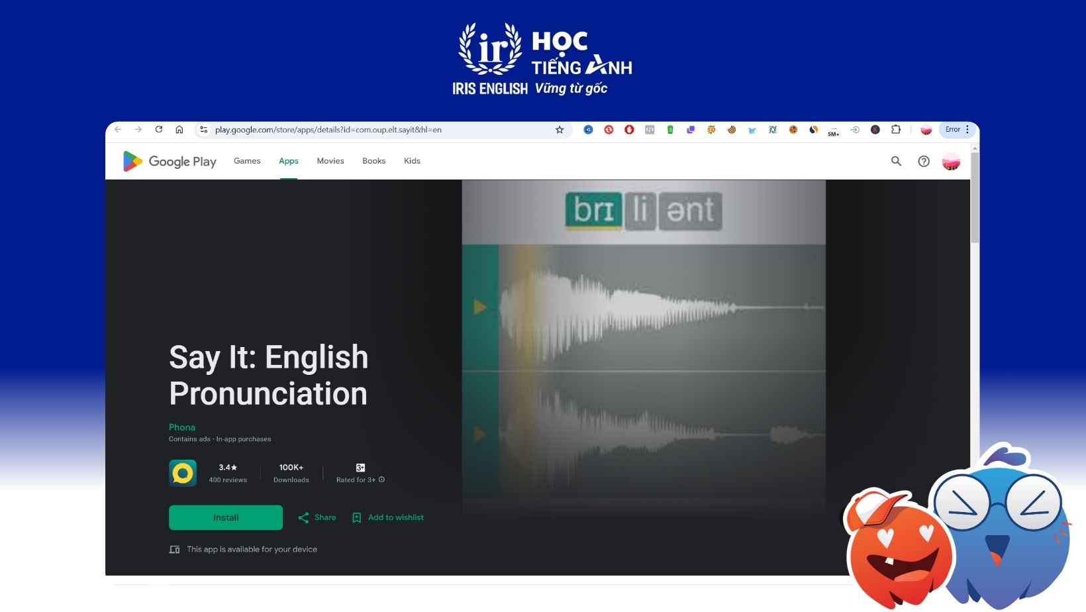
Task: Click the Google Play search icon
Action: [x=896, y=161]
